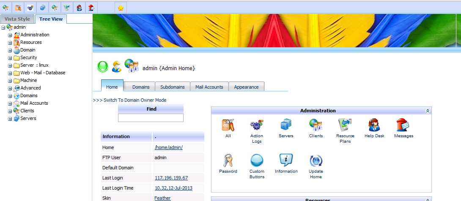Expand the Domain tree node
461x201 pixels.
(x=10, y=50)
